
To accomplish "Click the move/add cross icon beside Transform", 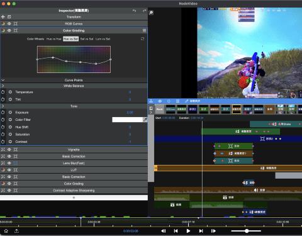I will point(3,17).
